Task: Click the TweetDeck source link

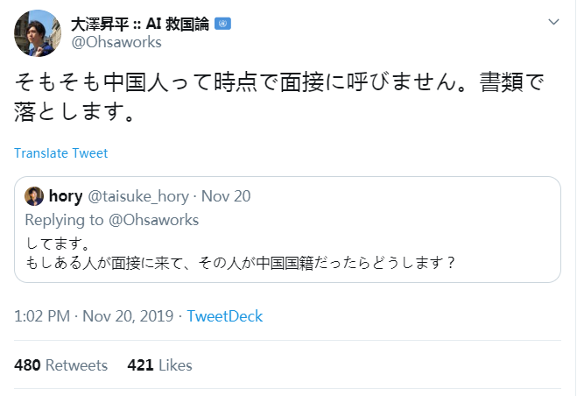Action: tap(225, 316)
